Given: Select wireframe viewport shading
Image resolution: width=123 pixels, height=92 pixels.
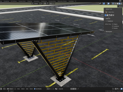Looking at the screenshot, I should click(116, 4).
